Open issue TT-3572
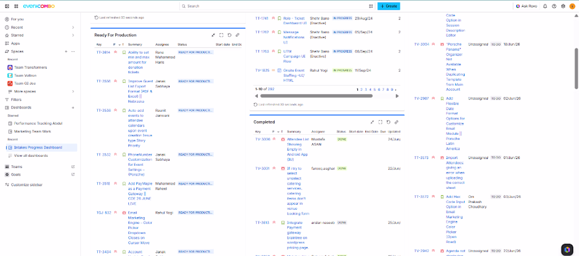The height and width of the screenshot is (256, 579). click(421, 196)
